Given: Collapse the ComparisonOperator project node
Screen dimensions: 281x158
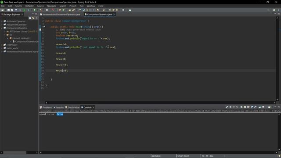Looking at the screenshot, I should [2, 28].
